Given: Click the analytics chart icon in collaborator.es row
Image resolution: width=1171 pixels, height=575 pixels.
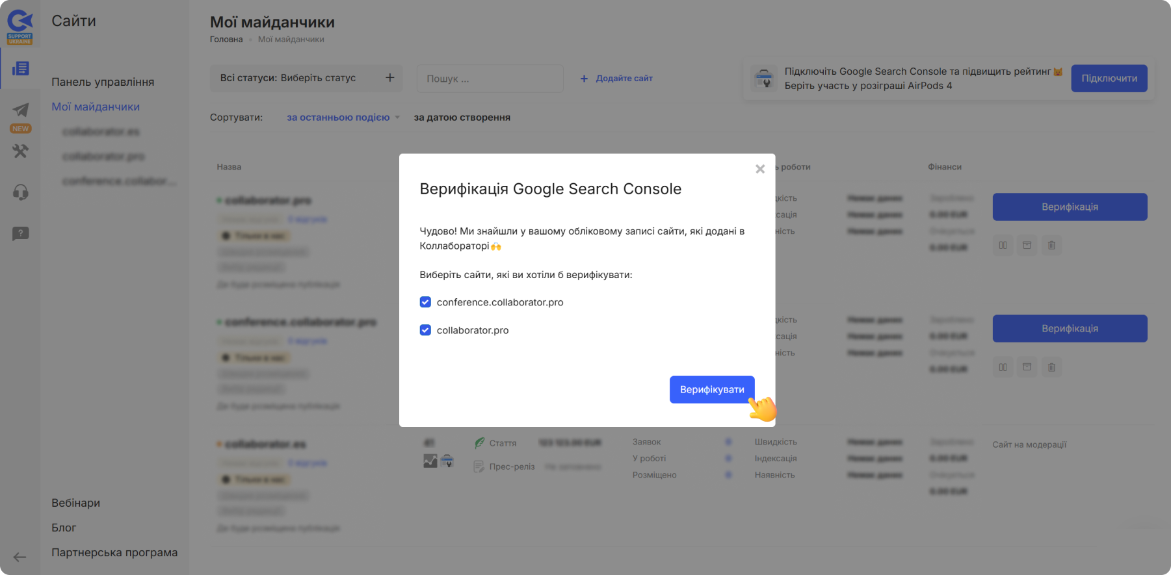Looking at the screenshot, I should click(430, 461).
